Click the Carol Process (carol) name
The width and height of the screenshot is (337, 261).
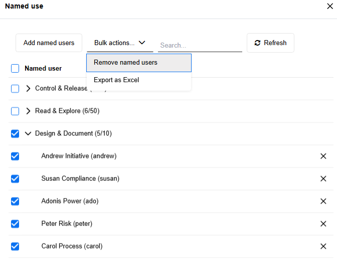tap(72, 246)
